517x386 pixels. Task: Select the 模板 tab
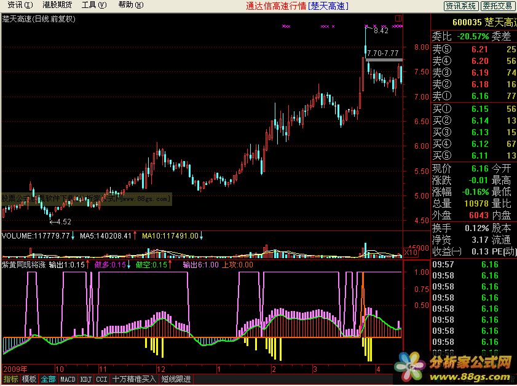point(29,379)
